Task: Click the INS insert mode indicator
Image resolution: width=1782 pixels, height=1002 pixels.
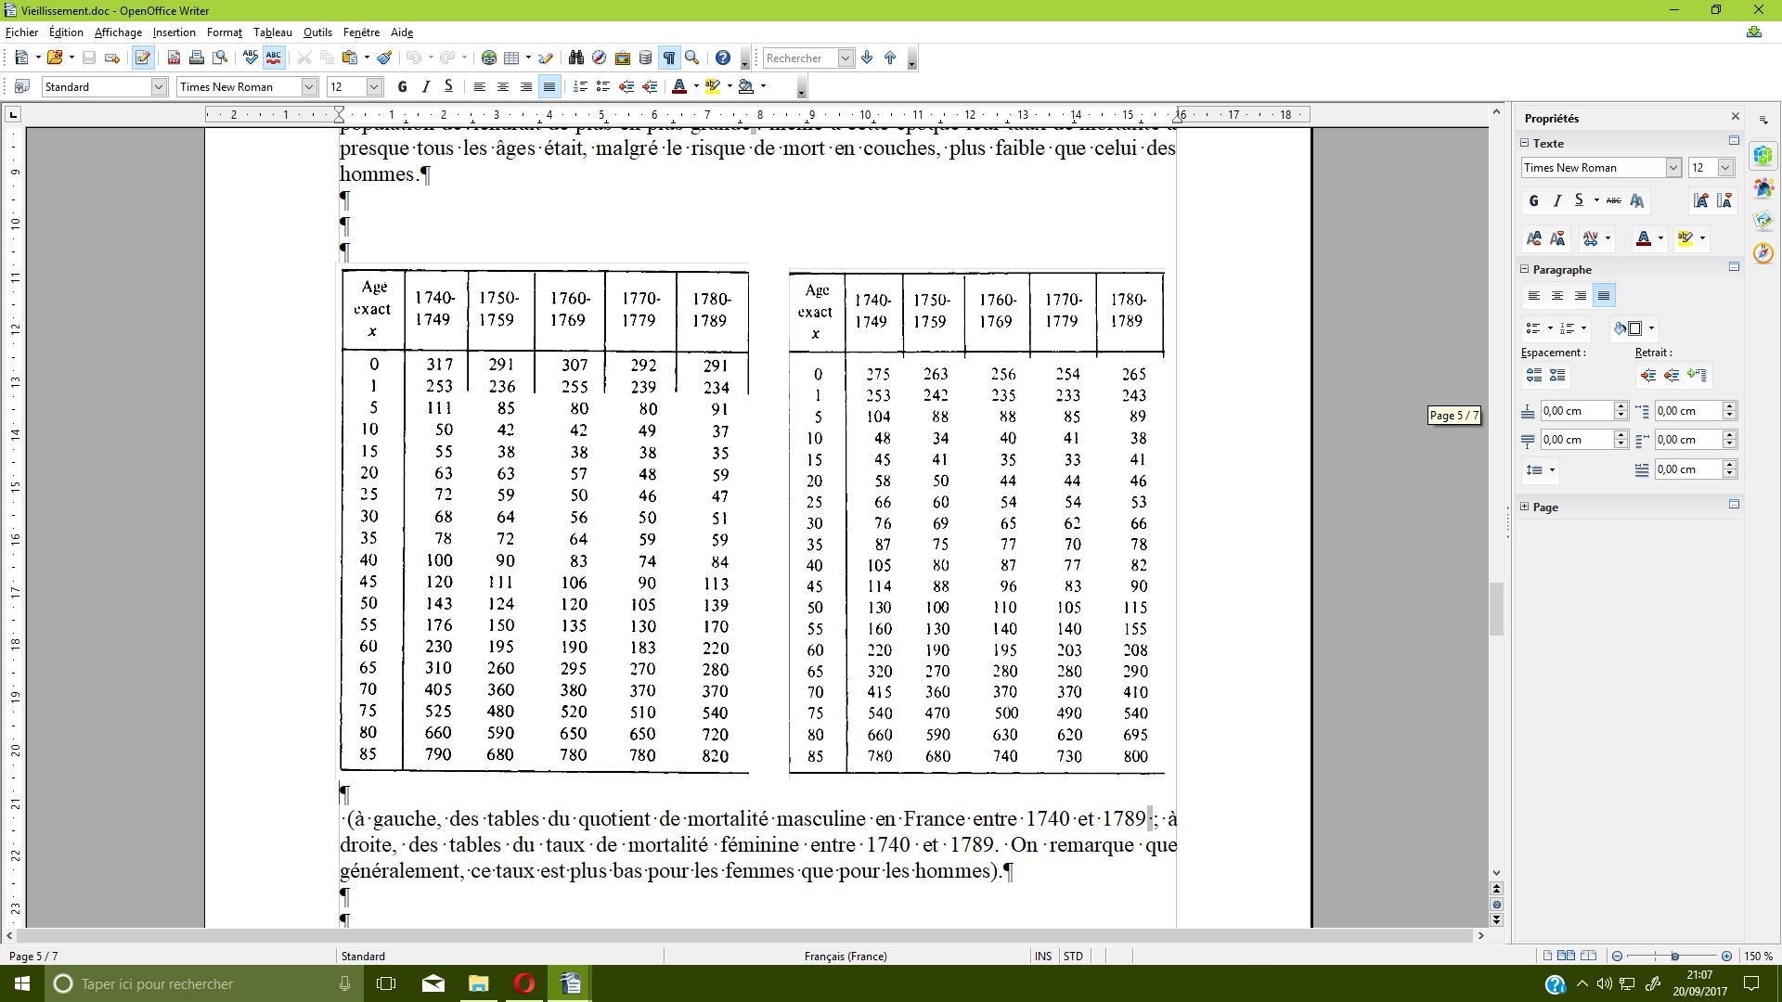Action: [1042, 956]
